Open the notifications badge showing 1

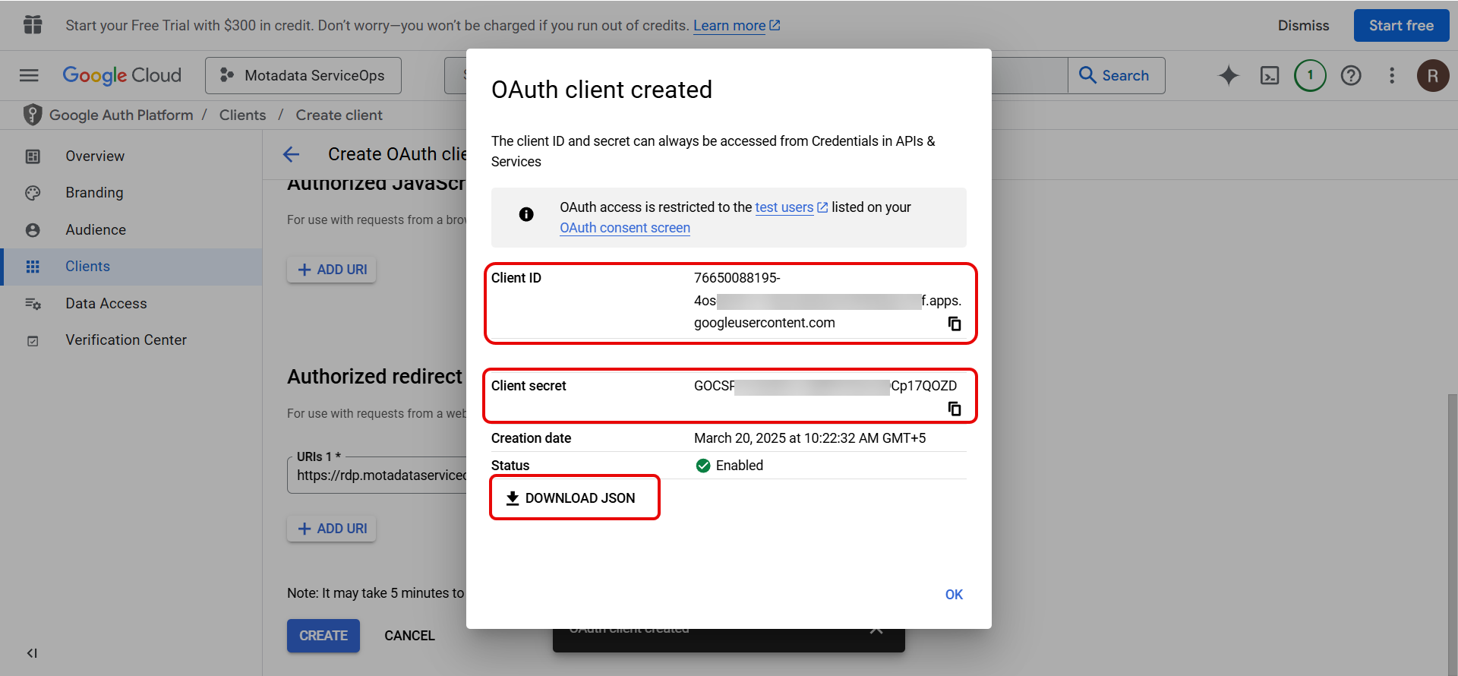point(1310,75)
